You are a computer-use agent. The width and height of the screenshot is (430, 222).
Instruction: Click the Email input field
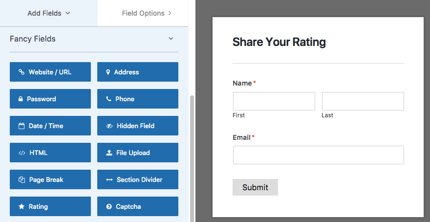[x=319, y=155]
